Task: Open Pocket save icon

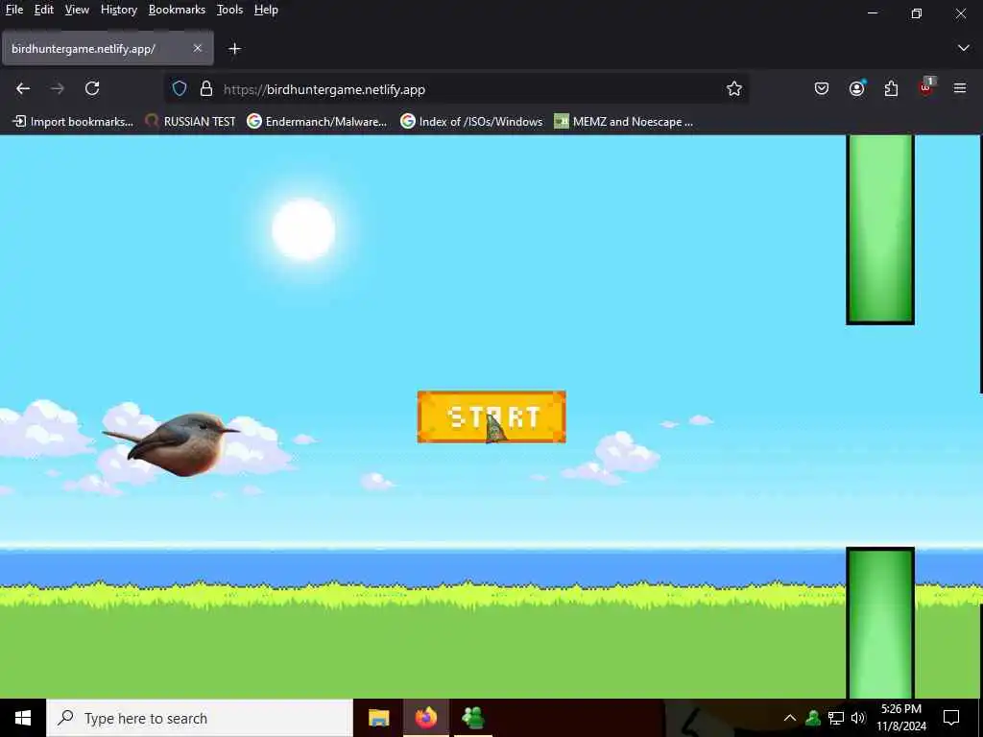Action: click(822, 88)
